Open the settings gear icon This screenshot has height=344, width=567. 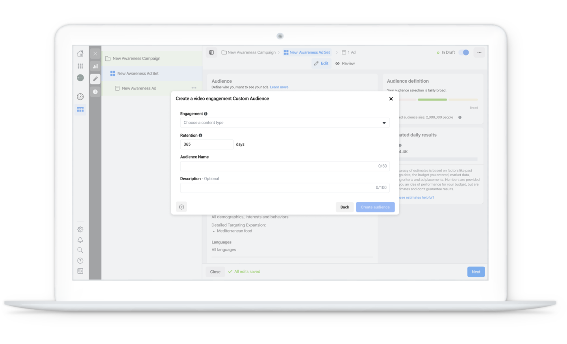tap(80, 229)
